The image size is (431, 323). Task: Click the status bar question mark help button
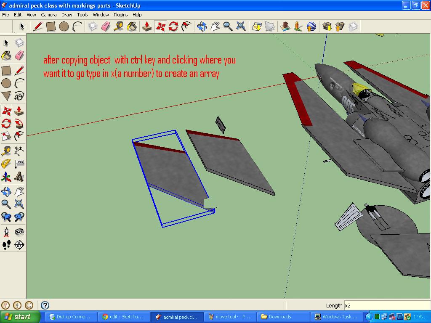pyautogui.click(x=45, y=305)
